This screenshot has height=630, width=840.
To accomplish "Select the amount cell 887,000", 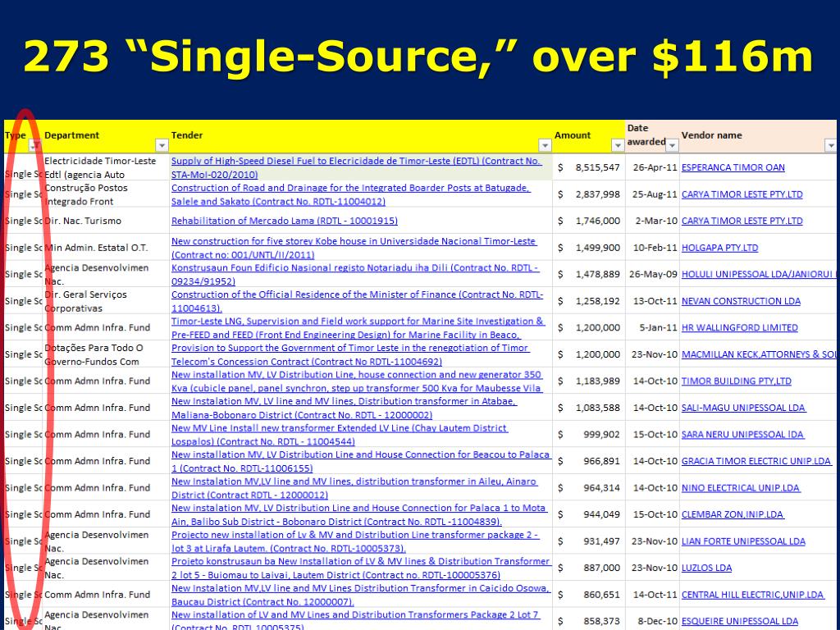I will click(589, 568).
